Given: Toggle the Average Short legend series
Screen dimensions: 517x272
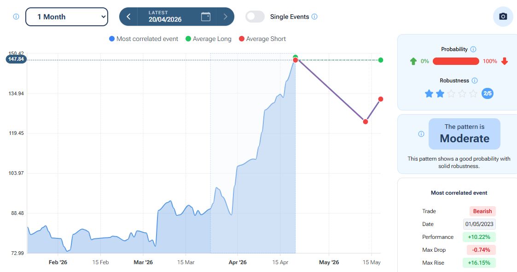Looking at the screenshot, I should [x=262, y=39].
